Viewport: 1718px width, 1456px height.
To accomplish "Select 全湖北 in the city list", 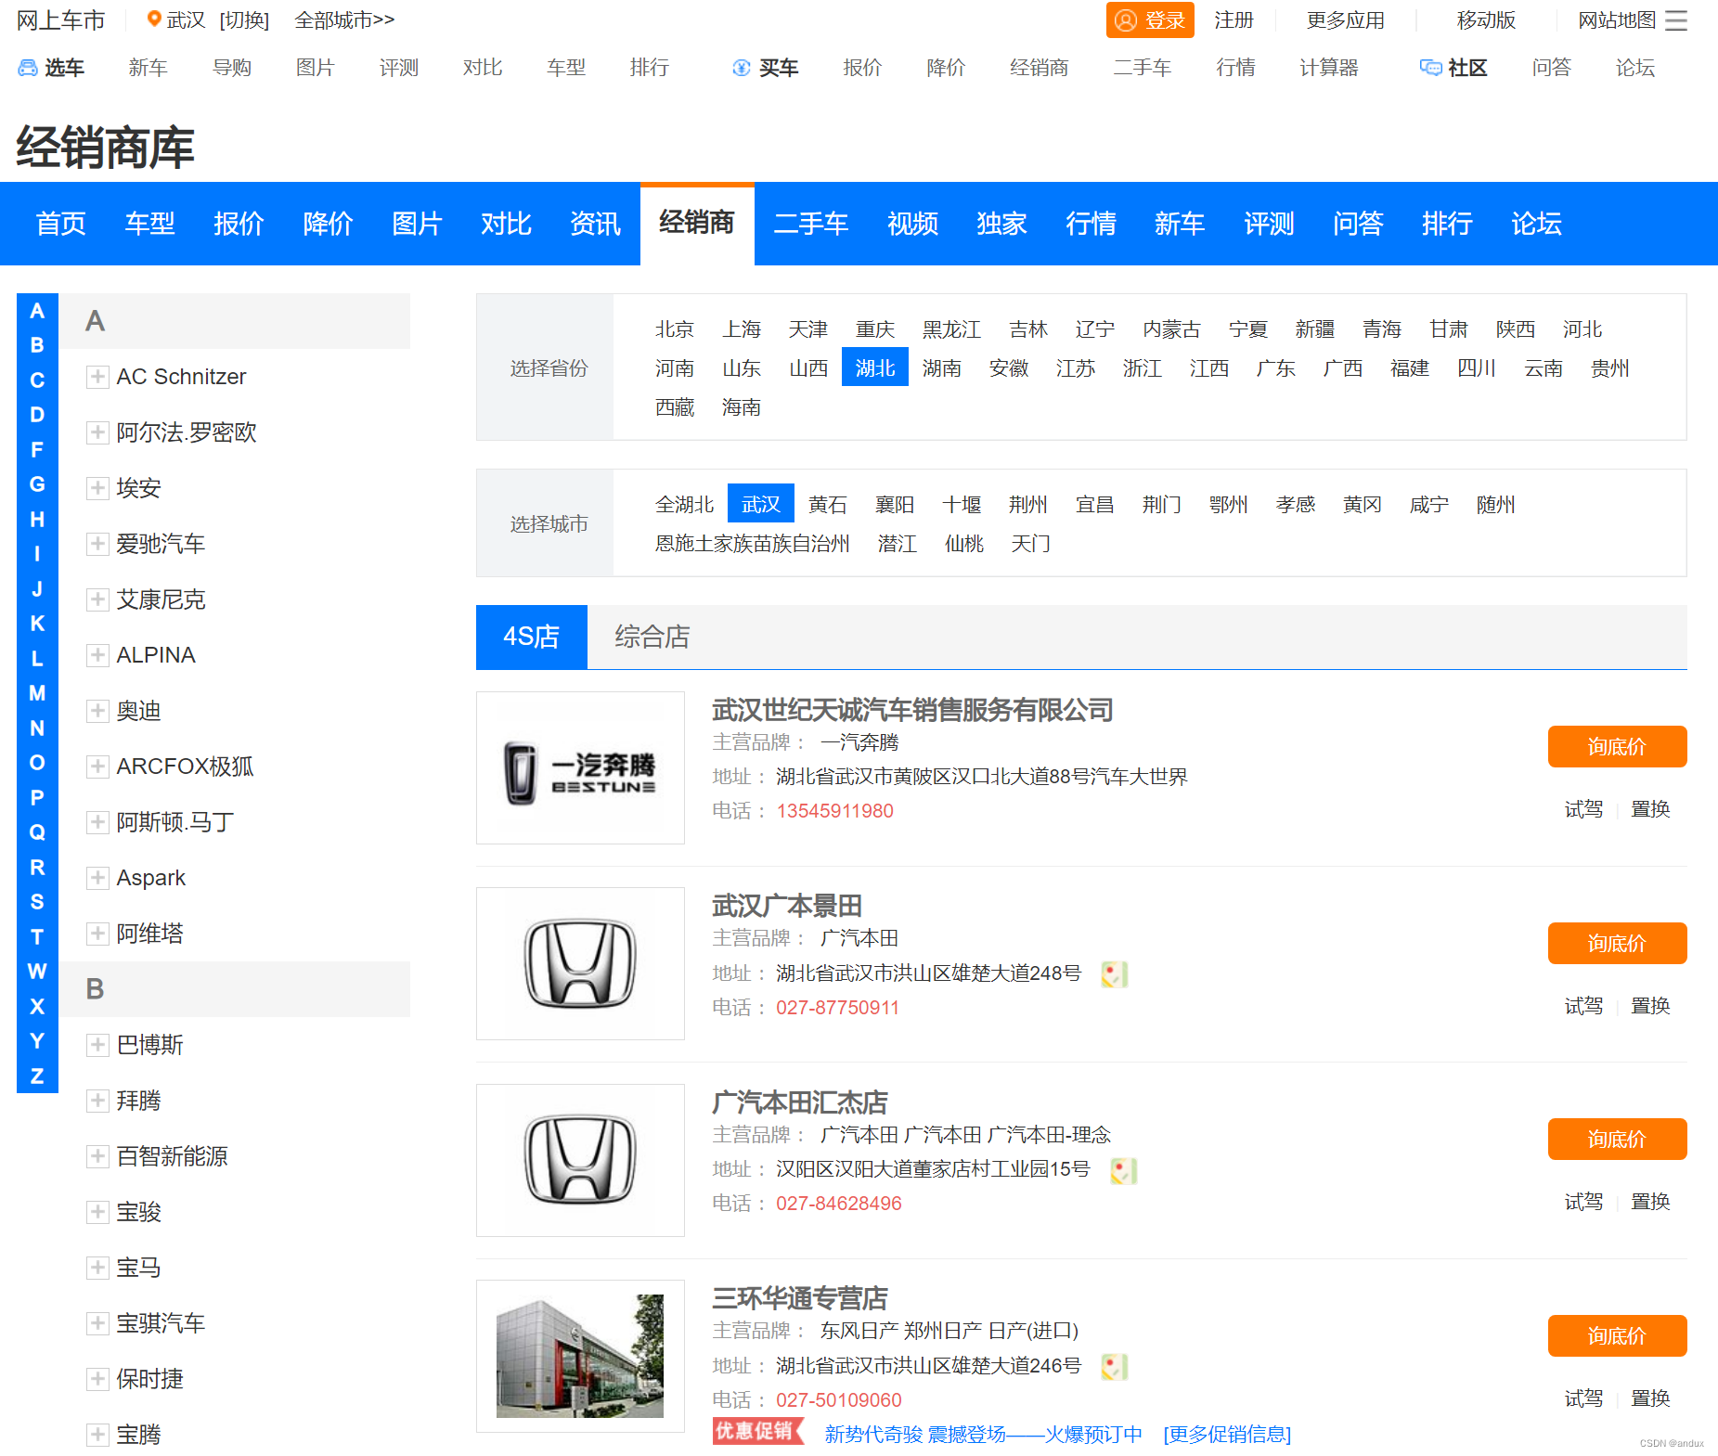I will pyautogui.click(x=684, y=505).
